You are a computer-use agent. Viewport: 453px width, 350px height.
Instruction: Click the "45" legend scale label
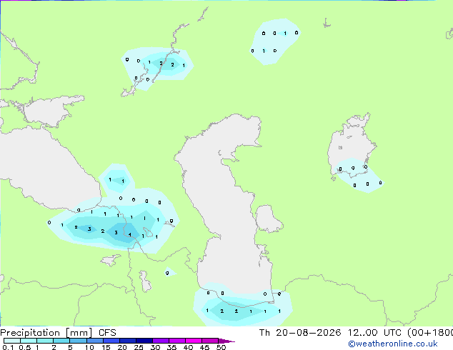pyautogui.click(x=204, y=347)
